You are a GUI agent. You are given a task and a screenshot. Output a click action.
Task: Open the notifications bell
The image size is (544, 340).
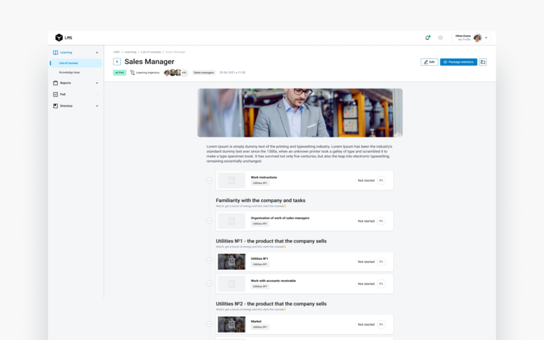(x=427, y=37)
